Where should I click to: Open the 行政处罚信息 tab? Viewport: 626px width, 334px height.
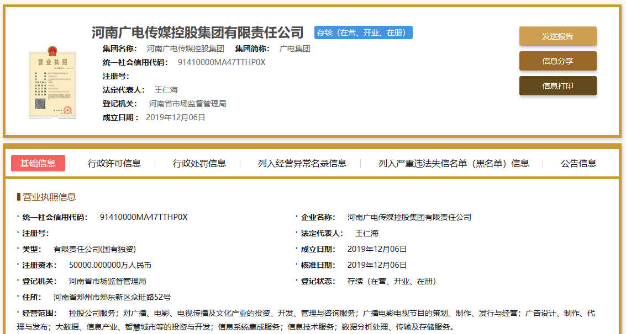point(199,163)
